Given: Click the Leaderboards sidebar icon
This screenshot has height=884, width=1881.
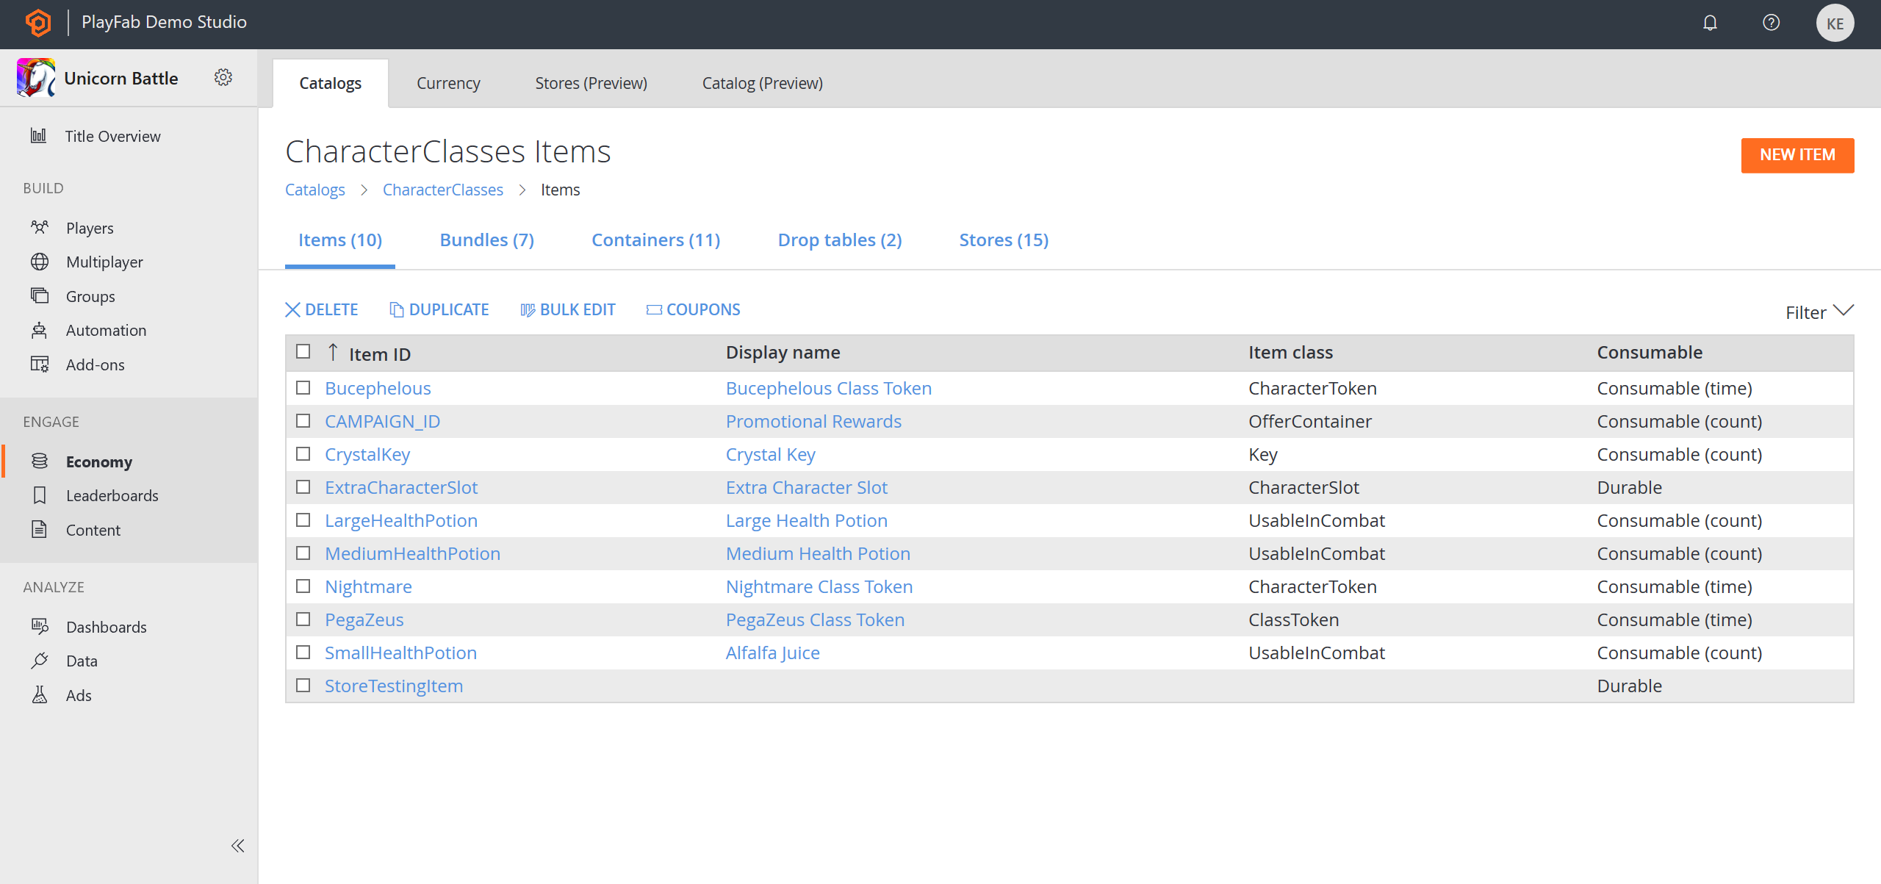Looking at the screenshot, I should pyautogui.click(x=40, y=495).
